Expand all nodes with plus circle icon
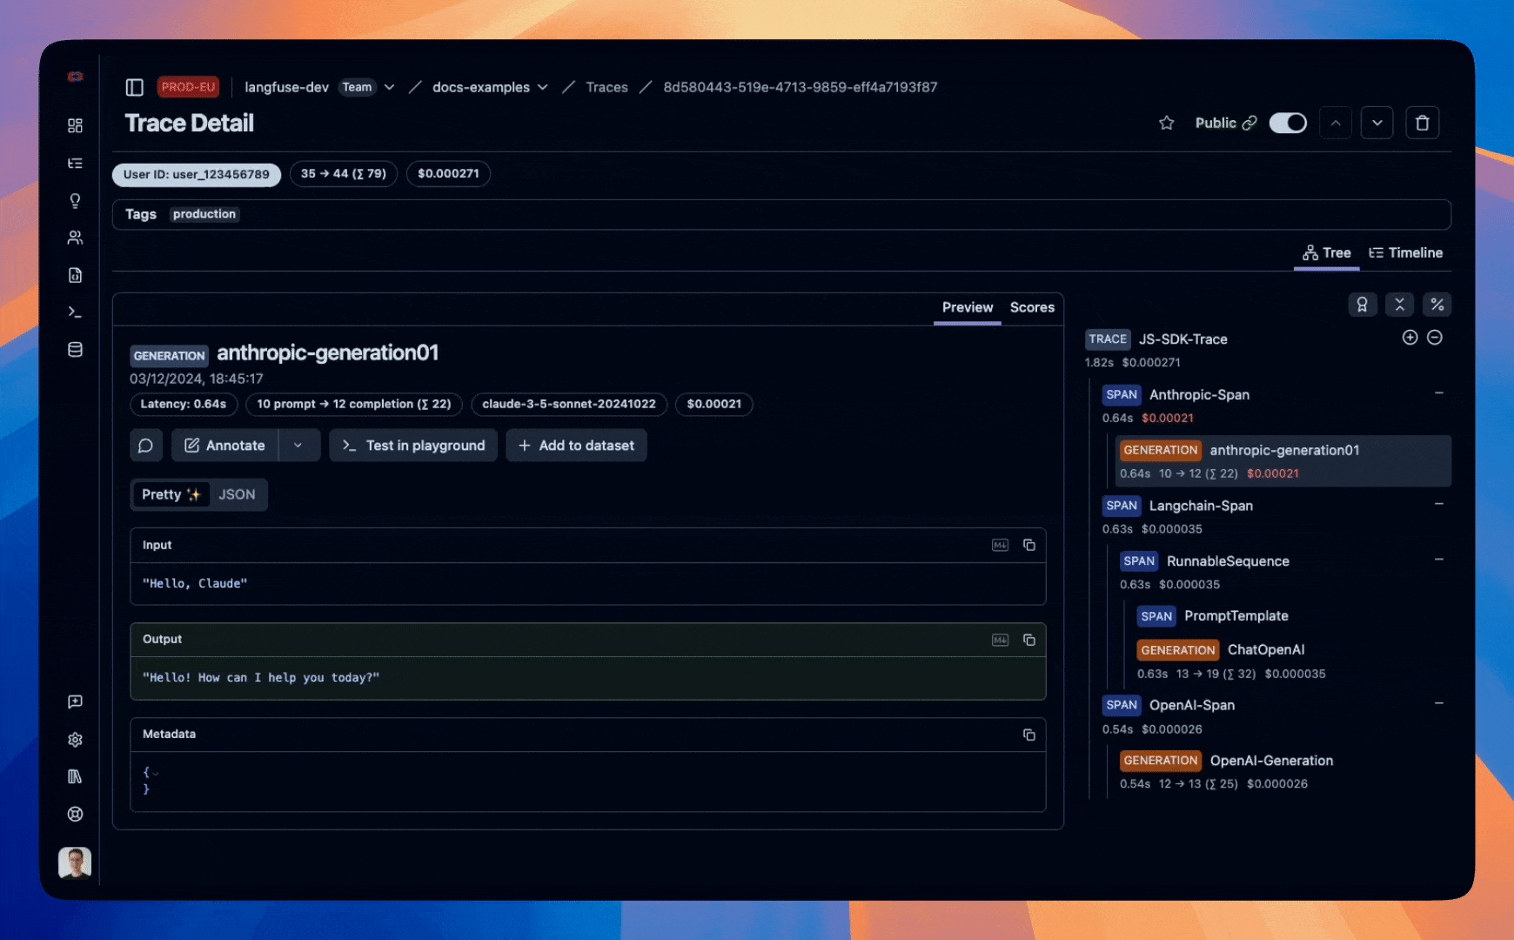Viewport: 1514px width, 940px height. [1410, 338]
